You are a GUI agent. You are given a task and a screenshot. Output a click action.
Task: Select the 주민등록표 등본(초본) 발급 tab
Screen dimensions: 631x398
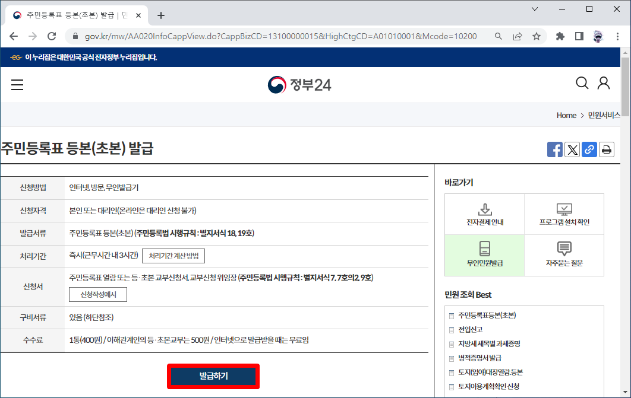point(77,15)
